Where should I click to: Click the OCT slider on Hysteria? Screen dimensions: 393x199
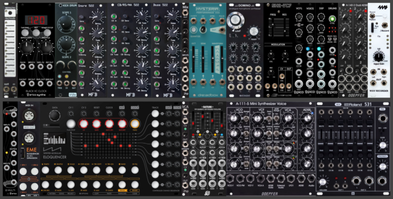[193, 59]
